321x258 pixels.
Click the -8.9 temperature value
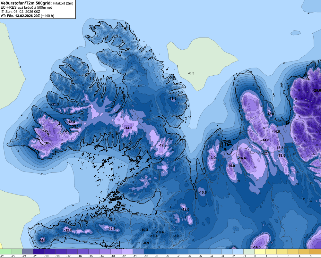point(146,243)
